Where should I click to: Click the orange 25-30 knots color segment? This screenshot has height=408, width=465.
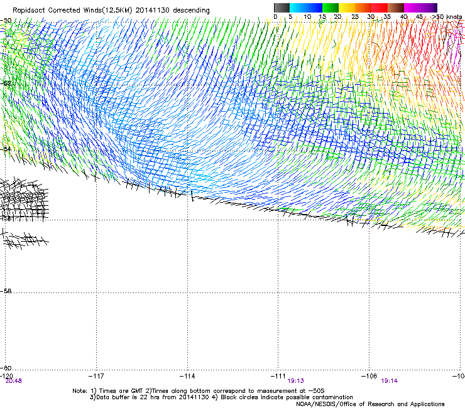click(x=363, y=8)
